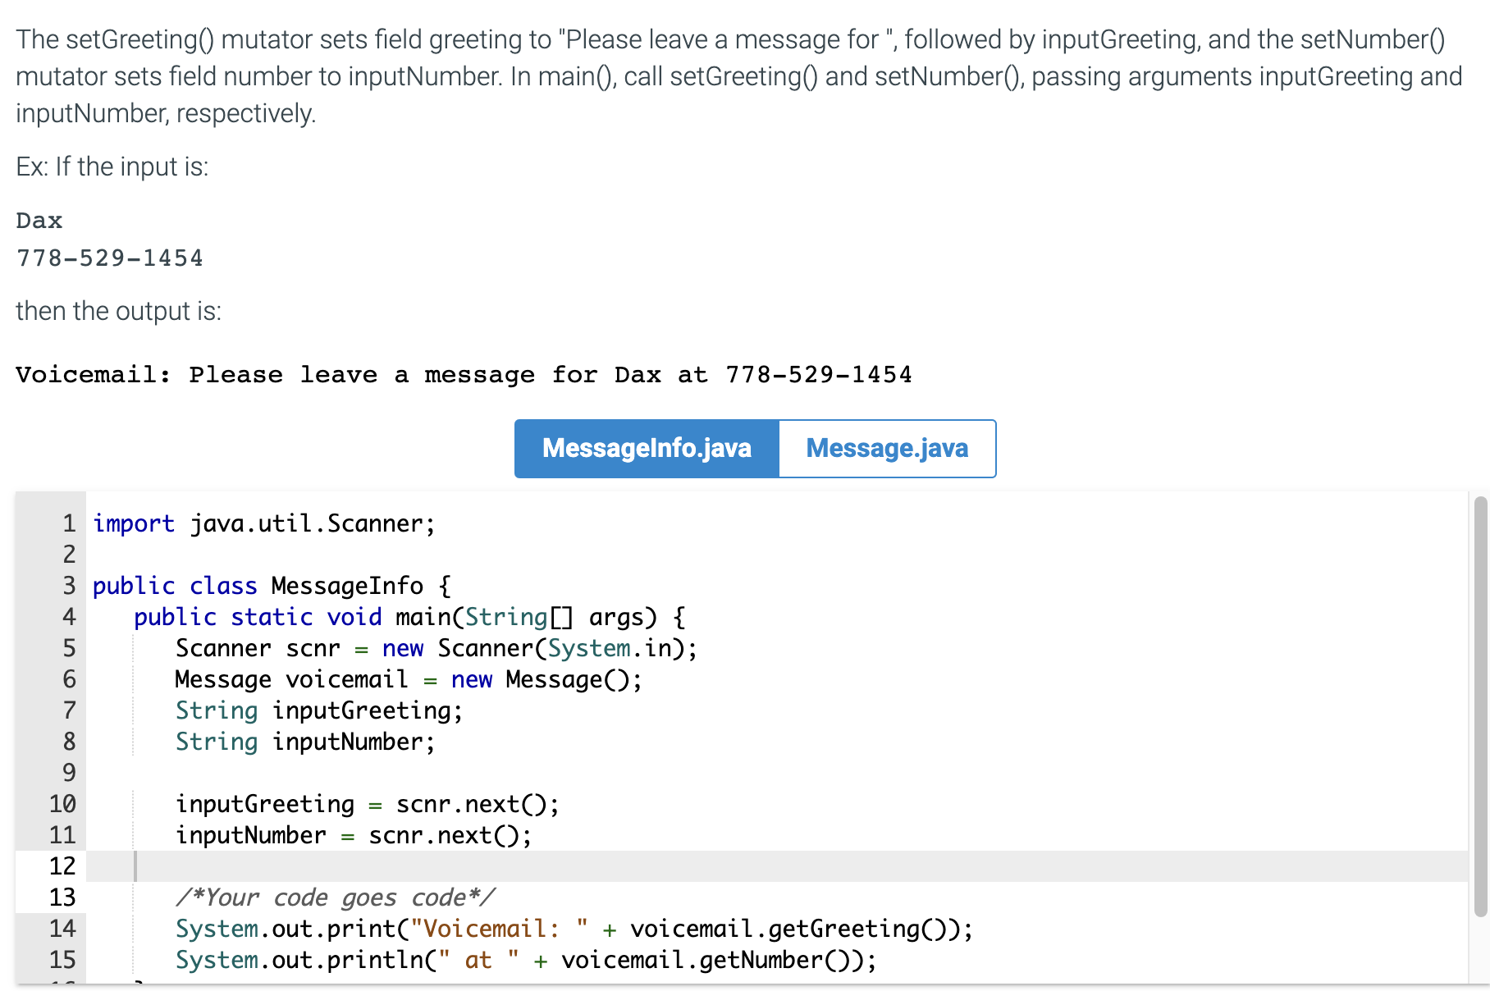Click the import java.util.Scanner statement

pos(263,523)
